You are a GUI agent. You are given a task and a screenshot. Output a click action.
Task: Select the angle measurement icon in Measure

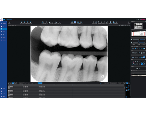[x=135, y=57]
